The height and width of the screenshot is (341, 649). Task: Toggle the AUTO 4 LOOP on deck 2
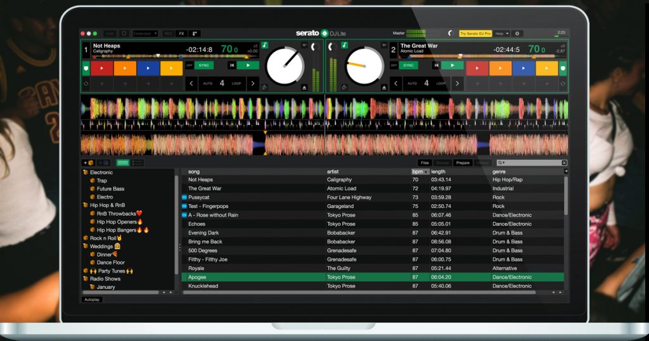tap(427, 83)
